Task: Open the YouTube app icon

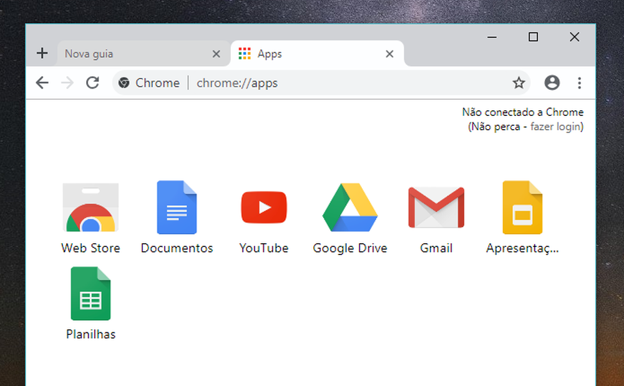Action: point(264,207)
